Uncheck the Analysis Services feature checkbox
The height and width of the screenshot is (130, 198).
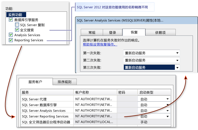[x=11, y=35]
